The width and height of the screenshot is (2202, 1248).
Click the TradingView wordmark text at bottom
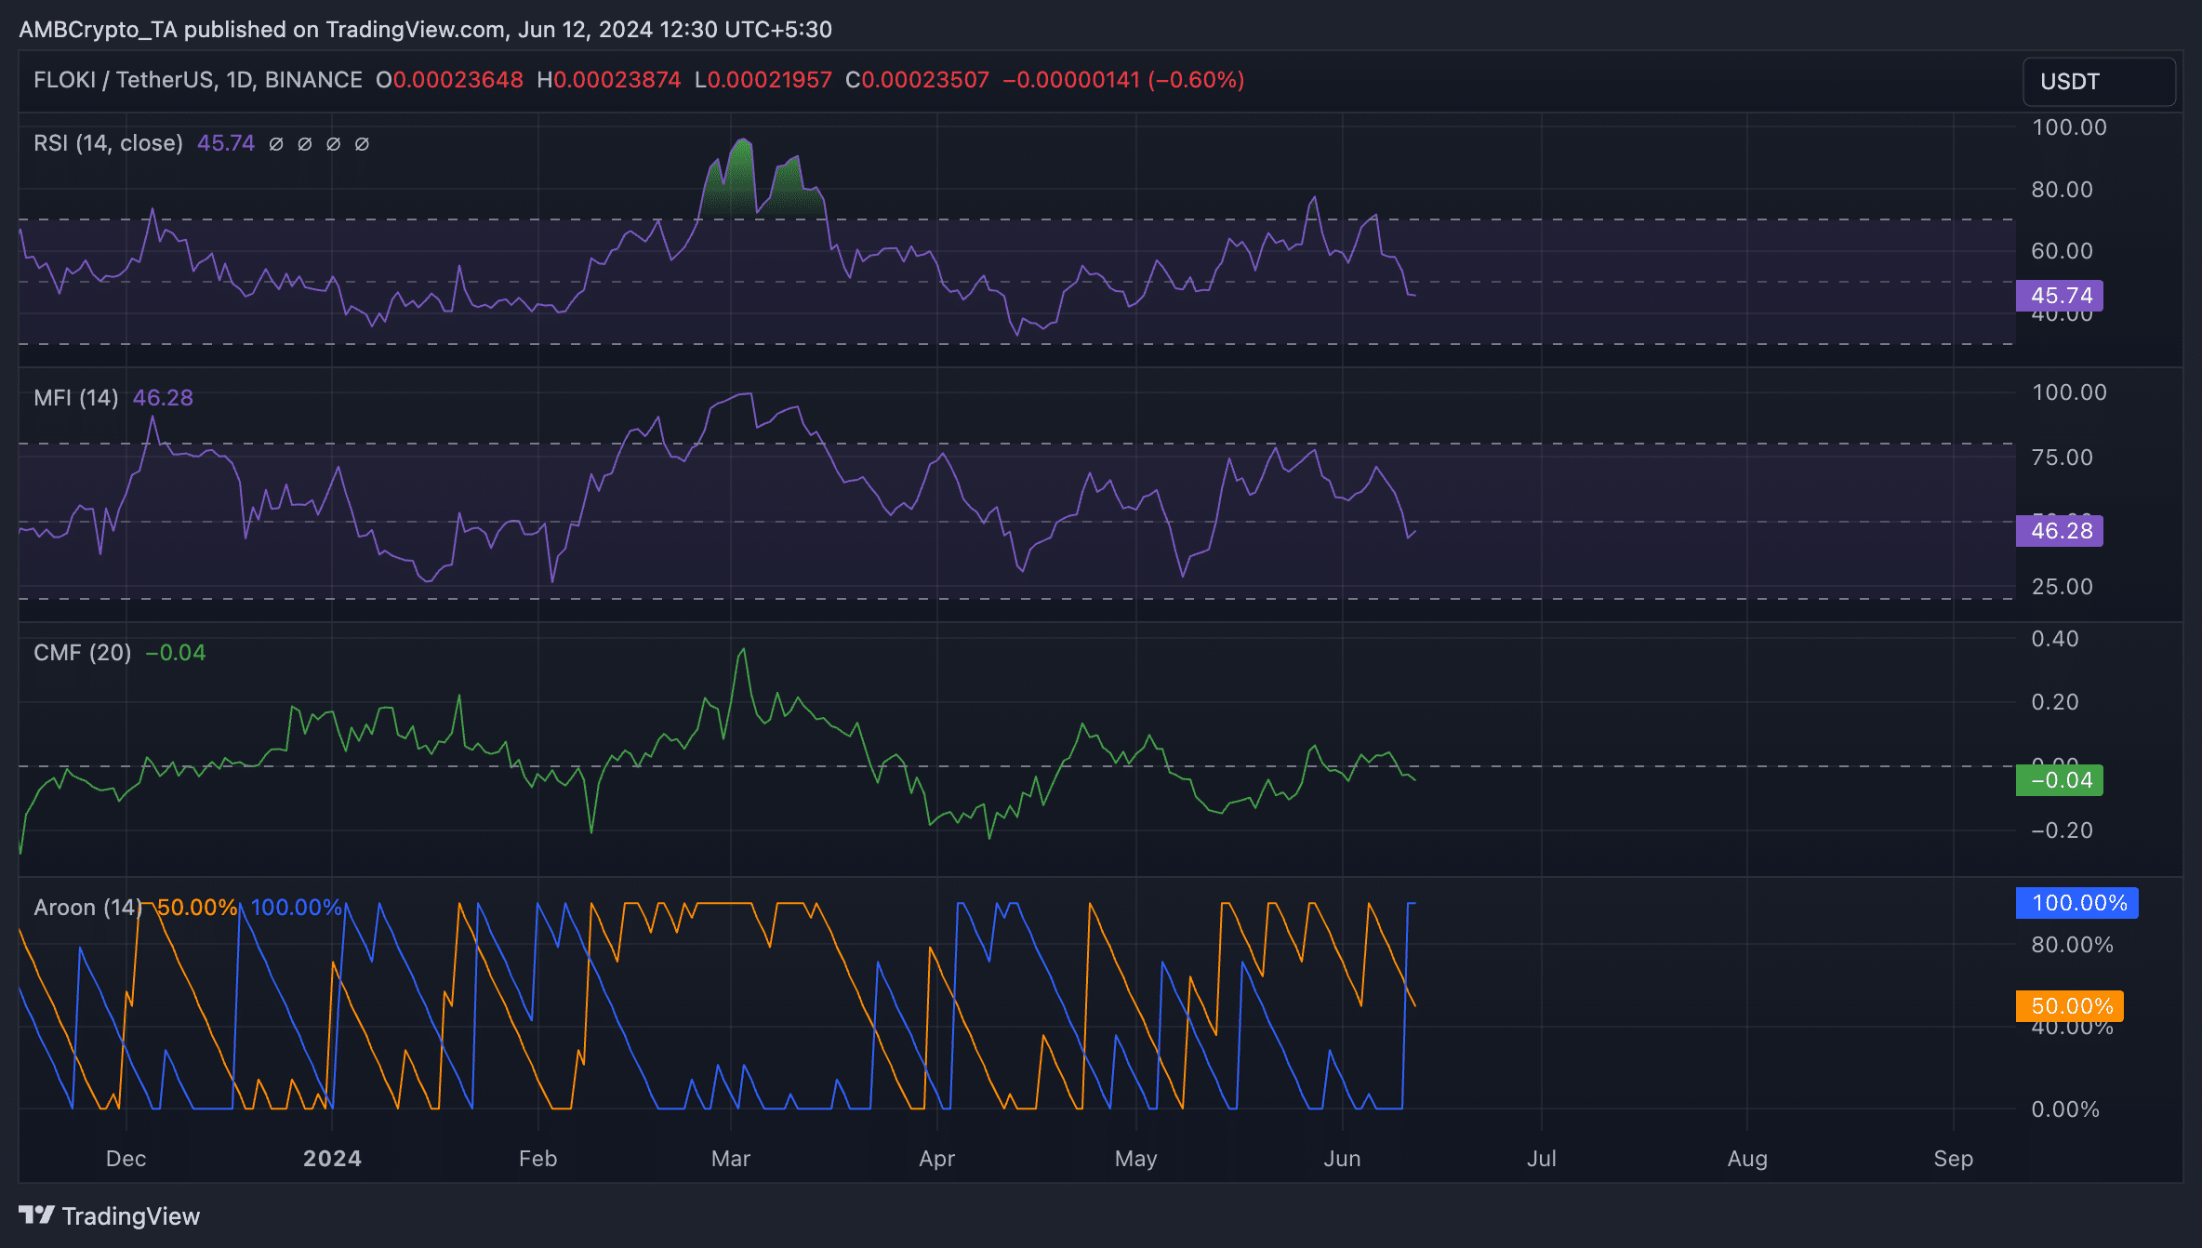pos(131,1216)
